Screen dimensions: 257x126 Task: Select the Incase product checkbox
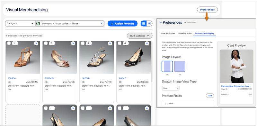coord(9,43)
